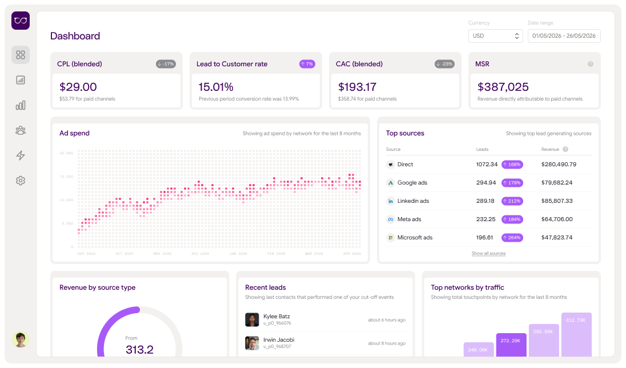Open Kylee Batz recent lead
The image size is (626, 368).
(x=325, y=319)
